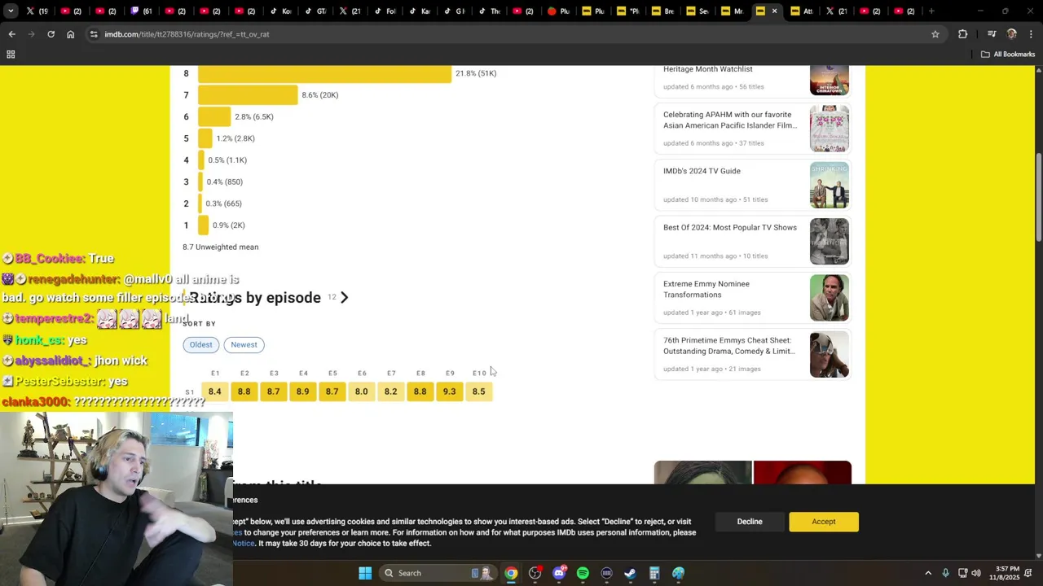Sort episodes by Newest
1043x586 pixels.
(244, 344)
